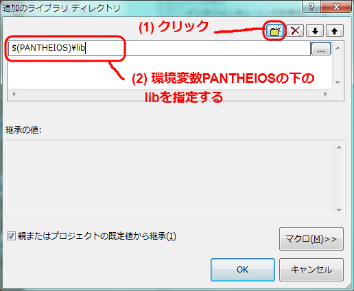Click directory list scroll right arrow

[326, 94]
